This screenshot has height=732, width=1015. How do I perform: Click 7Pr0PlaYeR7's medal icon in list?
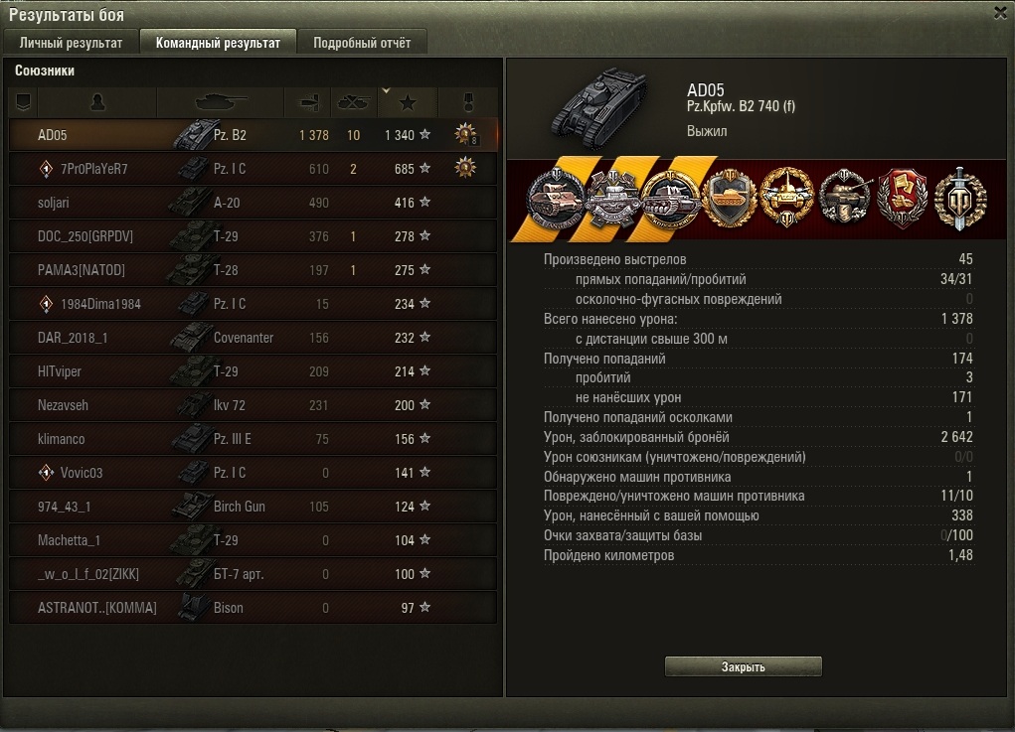point(465,168)
